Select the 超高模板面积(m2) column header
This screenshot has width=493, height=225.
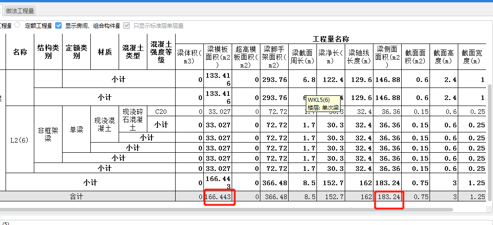click(x=246, y=57)
